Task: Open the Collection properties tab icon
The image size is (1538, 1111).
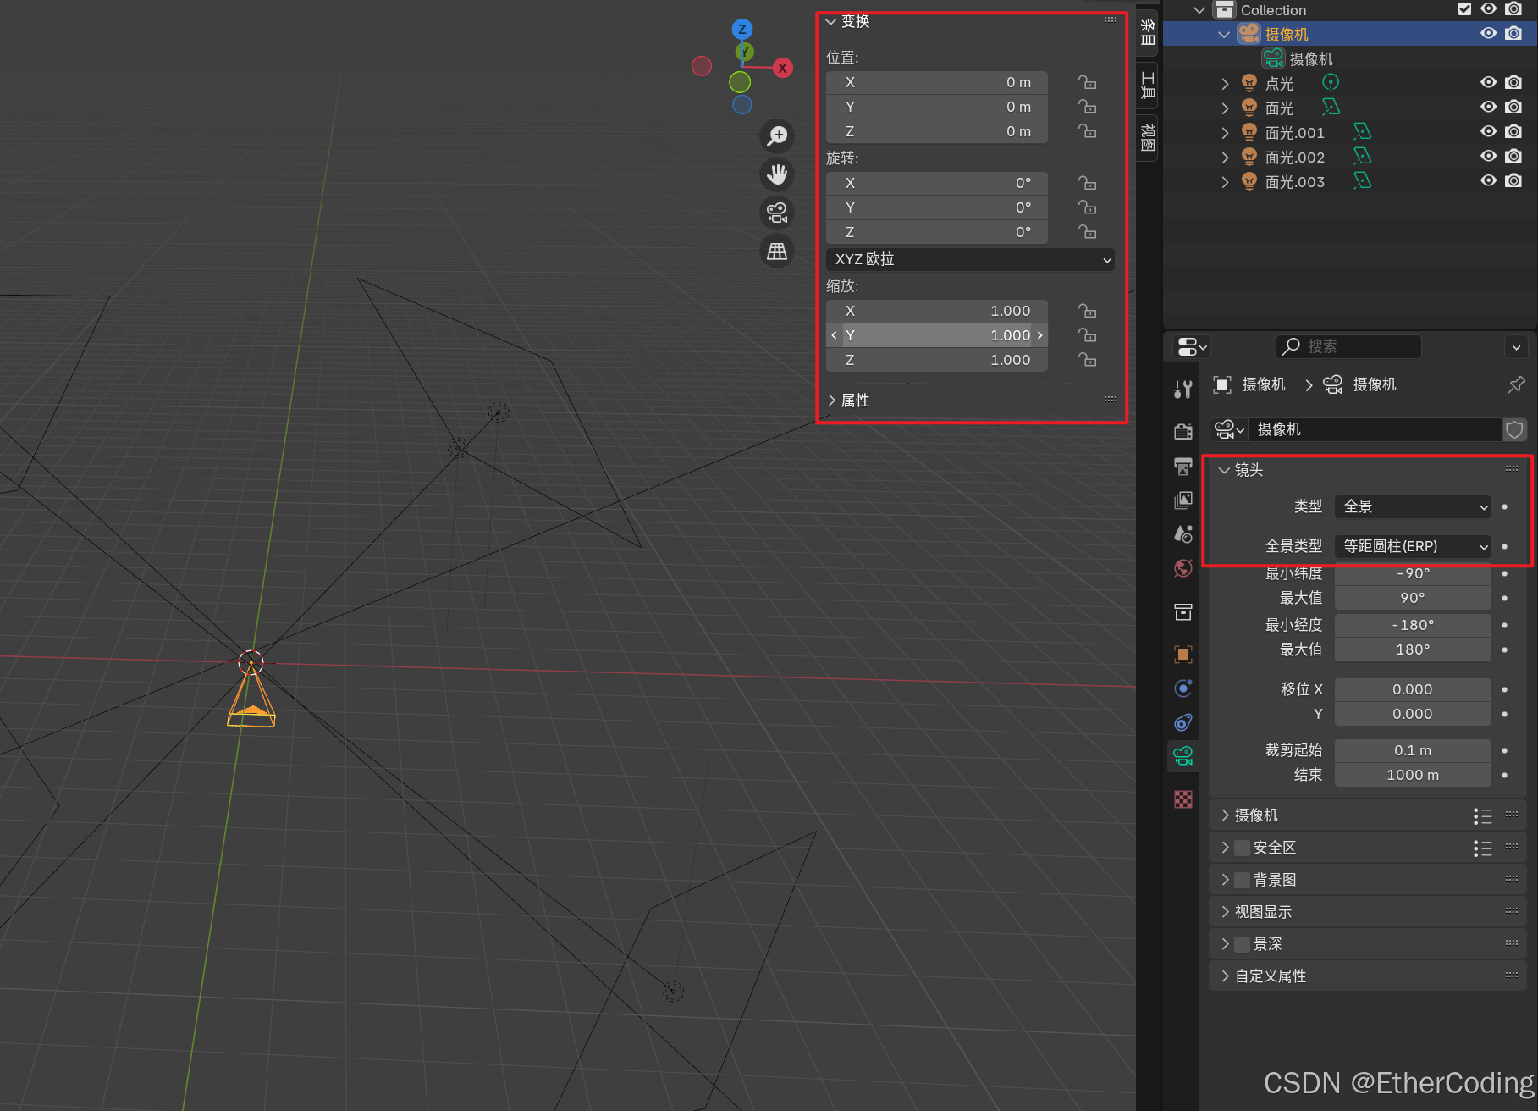Action: pyautogui.click(x=1183, y=611)
